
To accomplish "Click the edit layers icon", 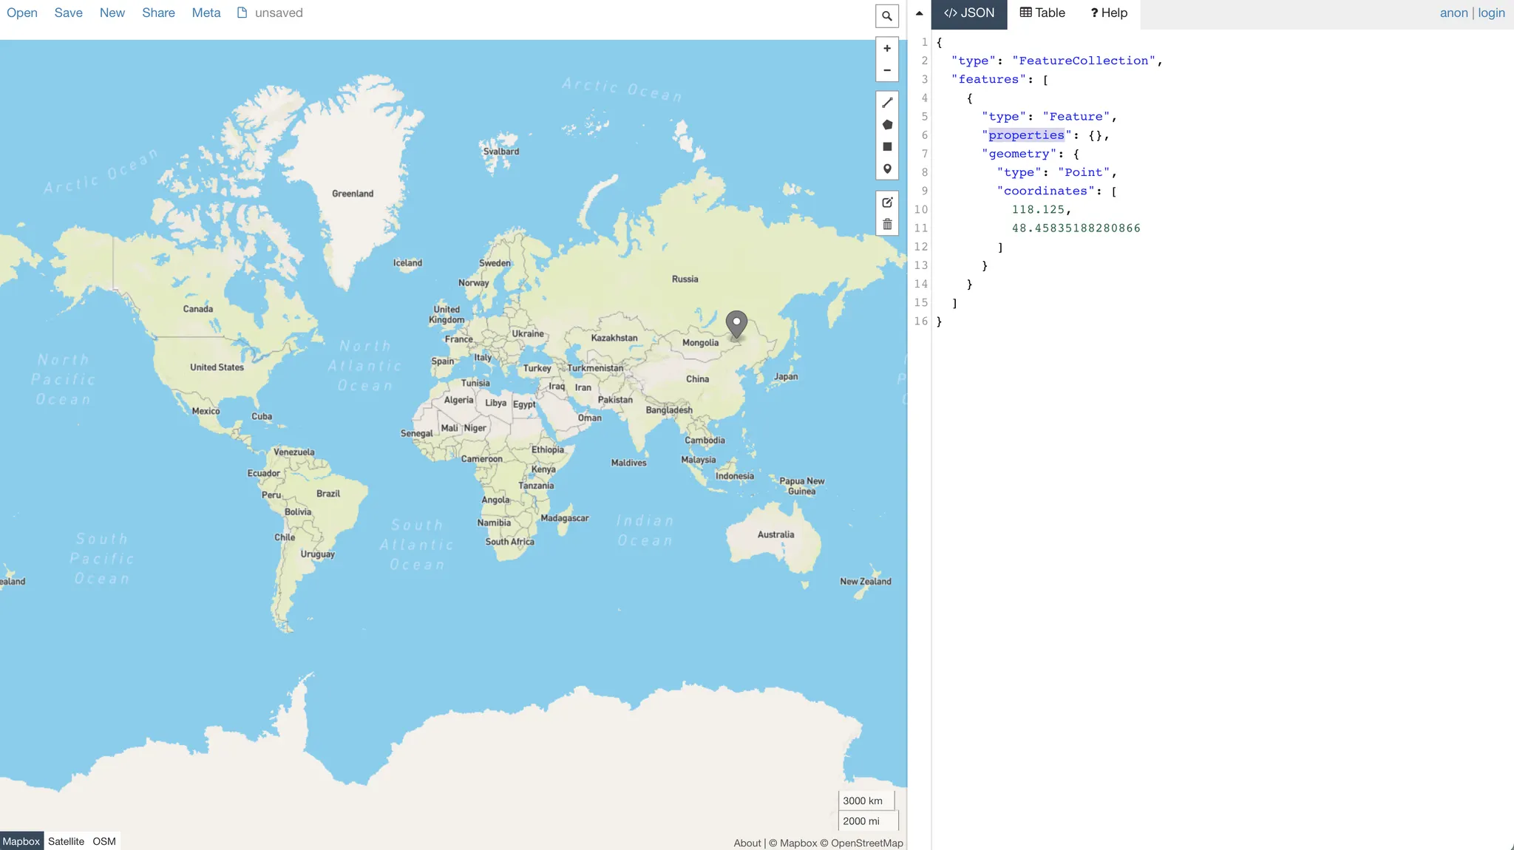I will click(x=887, y=203).
